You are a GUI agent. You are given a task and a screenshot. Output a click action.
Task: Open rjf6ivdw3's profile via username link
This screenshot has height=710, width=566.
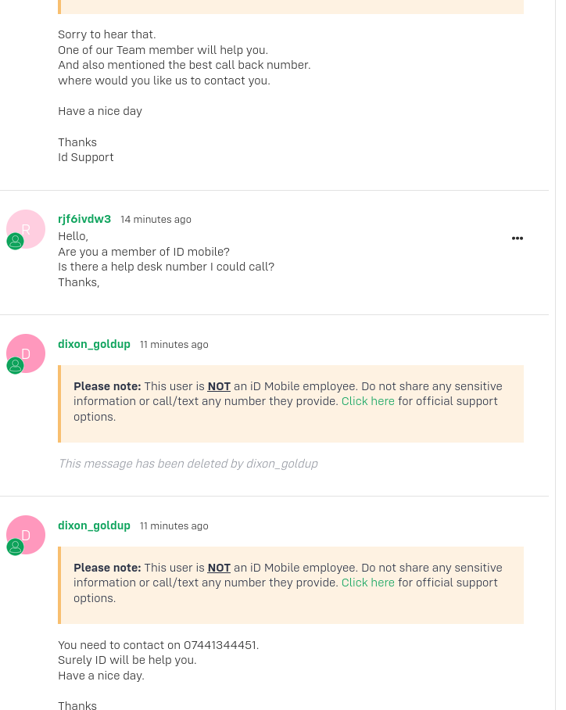click(x=84, y=219)
